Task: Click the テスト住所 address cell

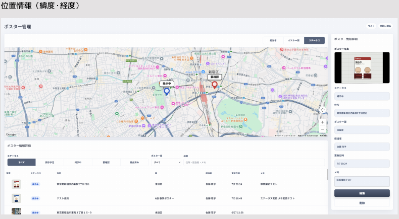Action: pos(63,198)
